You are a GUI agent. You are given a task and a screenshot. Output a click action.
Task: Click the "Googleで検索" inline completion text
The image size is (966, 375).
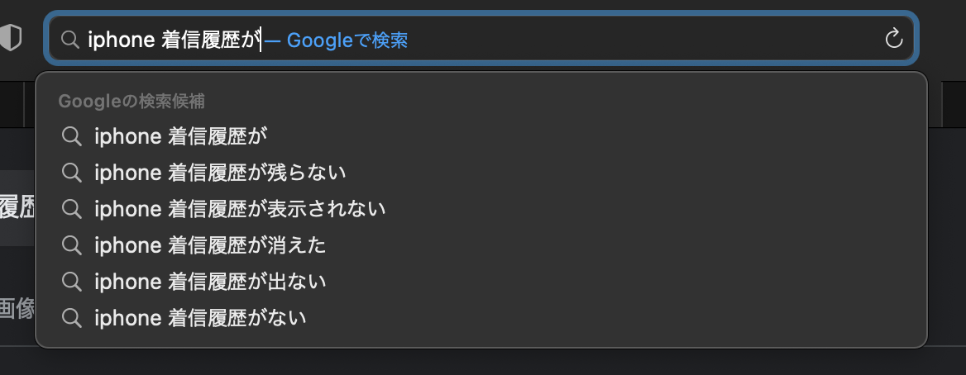point(347,40)
